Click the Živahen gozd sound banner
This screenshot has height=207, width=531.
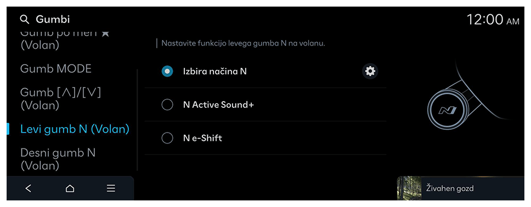461,188
